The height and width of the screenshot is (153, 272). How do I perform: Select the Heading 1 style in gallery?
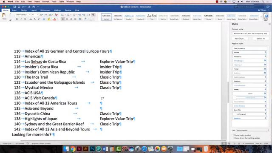tap(129, 17)
